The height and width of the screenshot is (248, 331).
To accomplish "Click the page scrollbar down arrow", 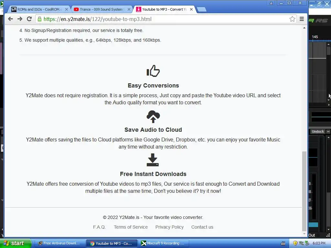I will (x=304, y=234).
